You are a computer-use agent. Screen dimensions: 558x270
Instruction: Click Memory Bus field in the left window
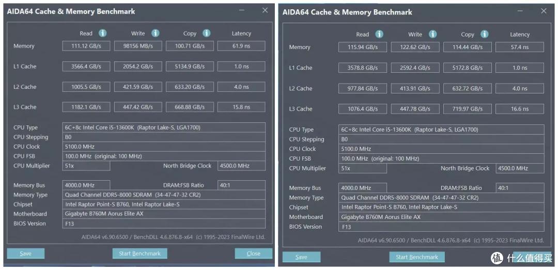86,185
